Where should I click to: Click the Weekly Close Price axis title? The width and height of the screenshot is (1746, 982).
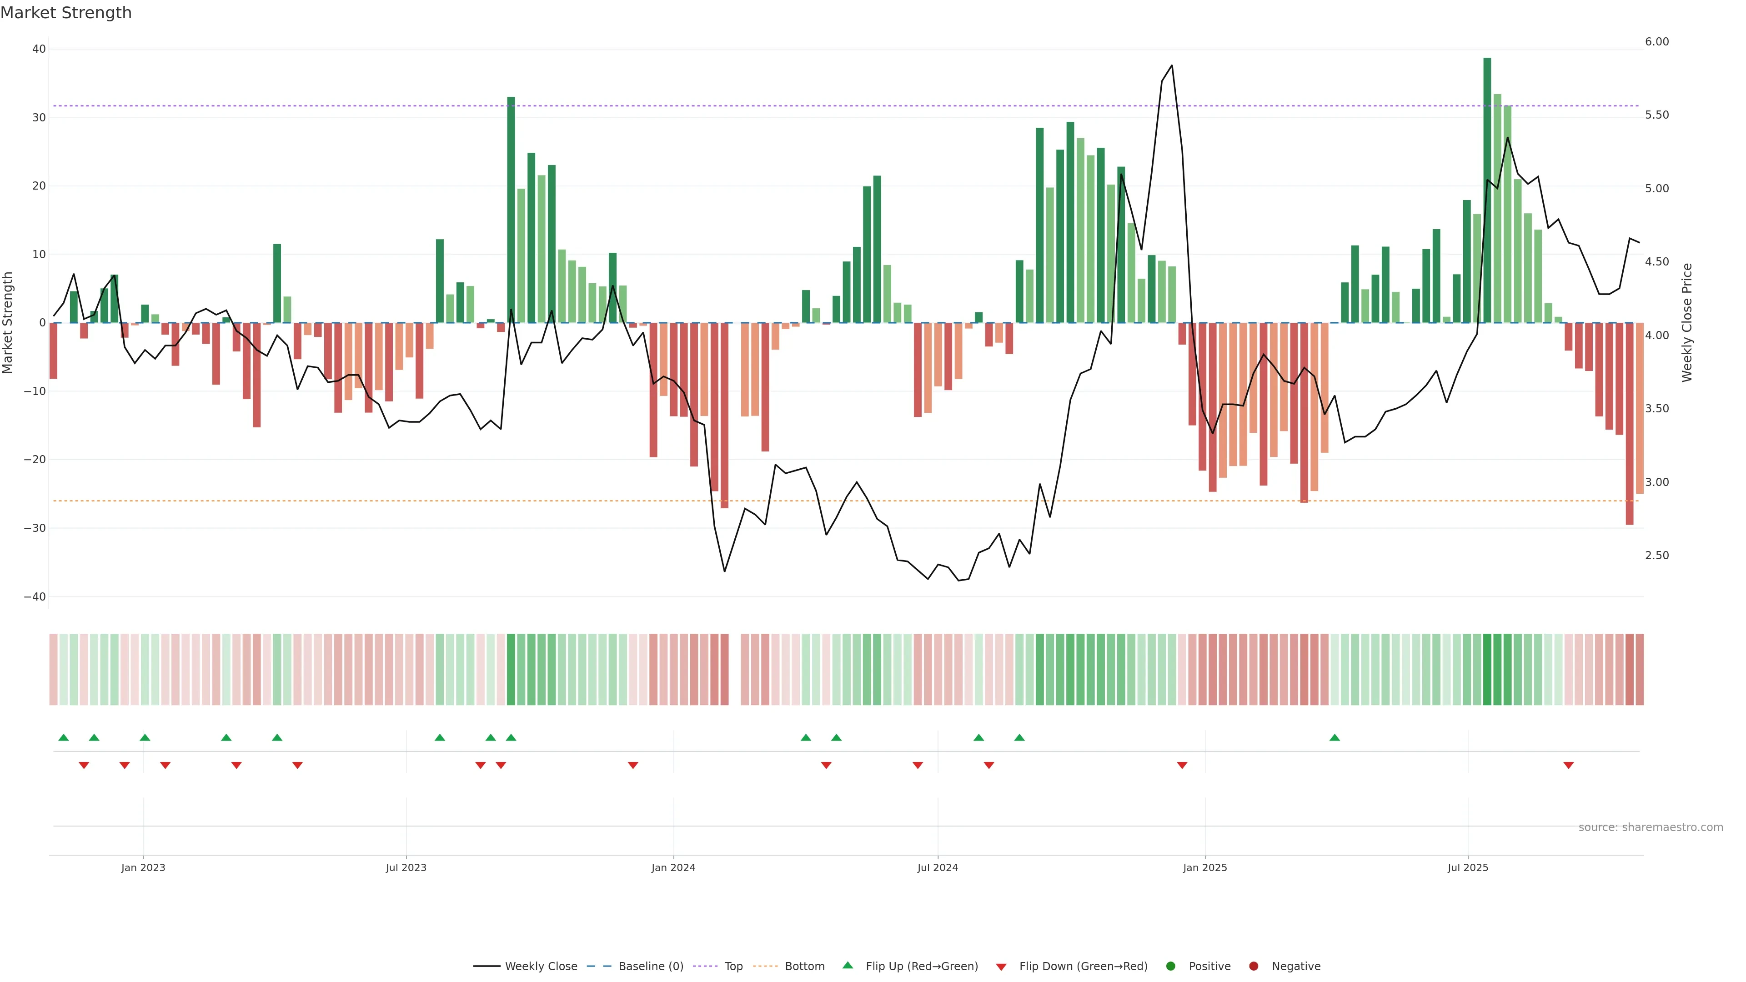[x=1687, y=323]
